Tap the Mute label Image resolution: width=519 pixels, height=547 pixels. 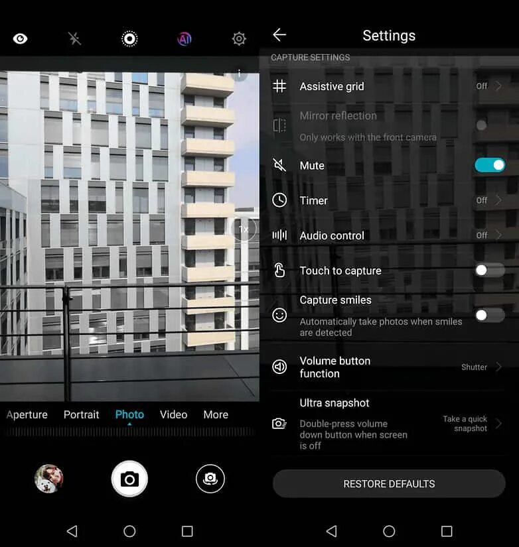(x=312, y=165)
